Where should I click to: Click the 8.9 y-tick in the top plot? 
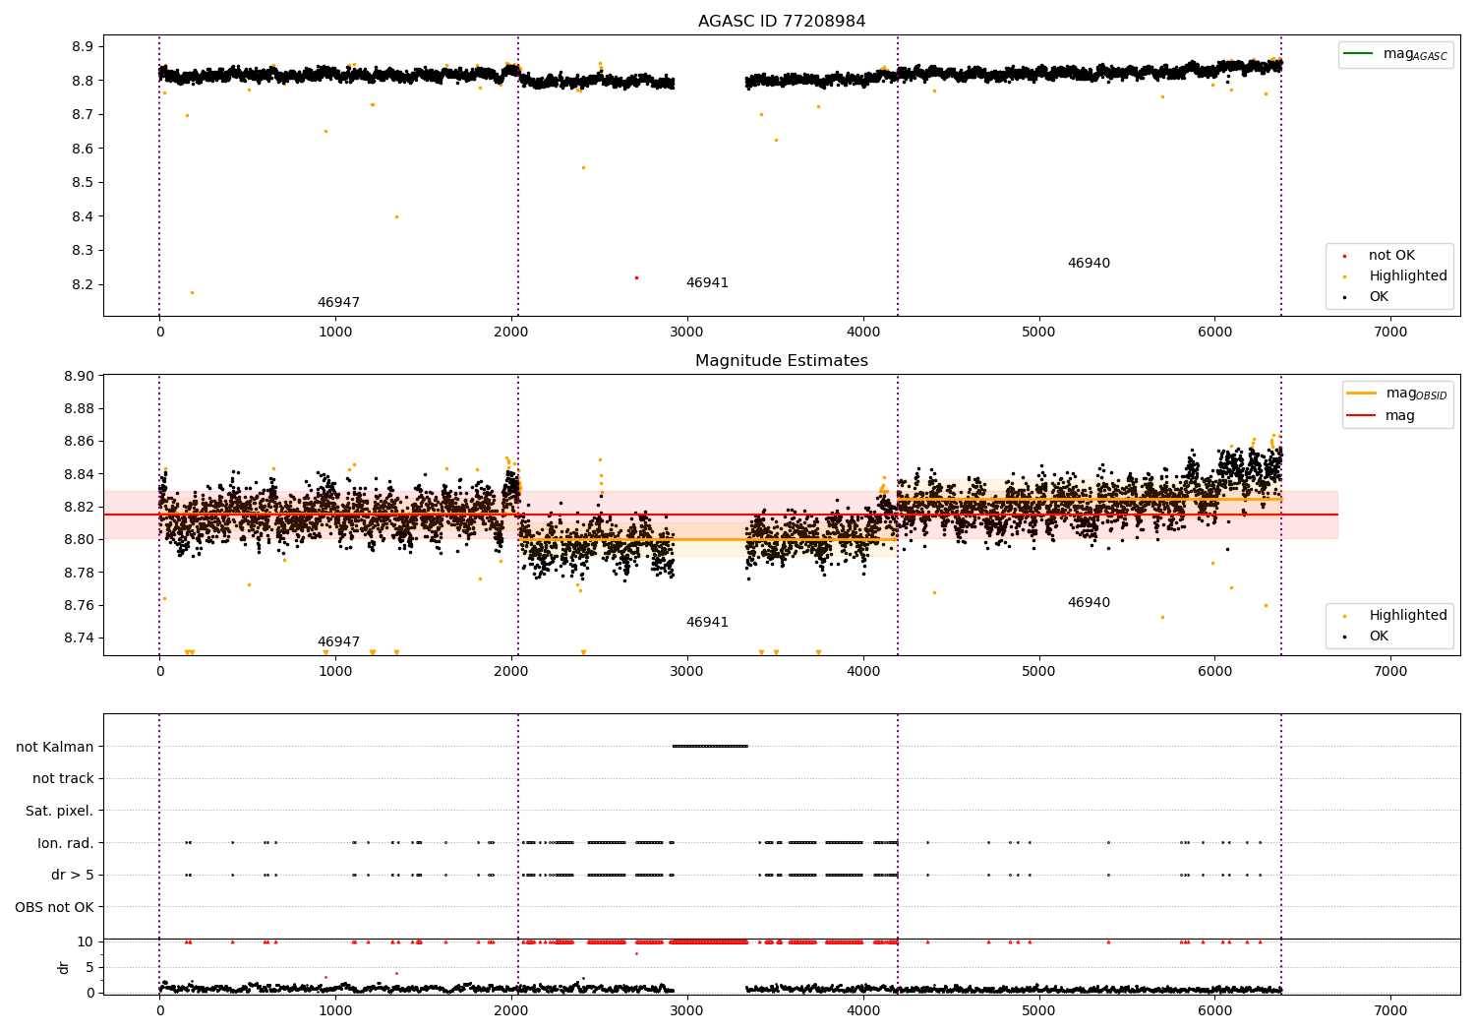83,46
